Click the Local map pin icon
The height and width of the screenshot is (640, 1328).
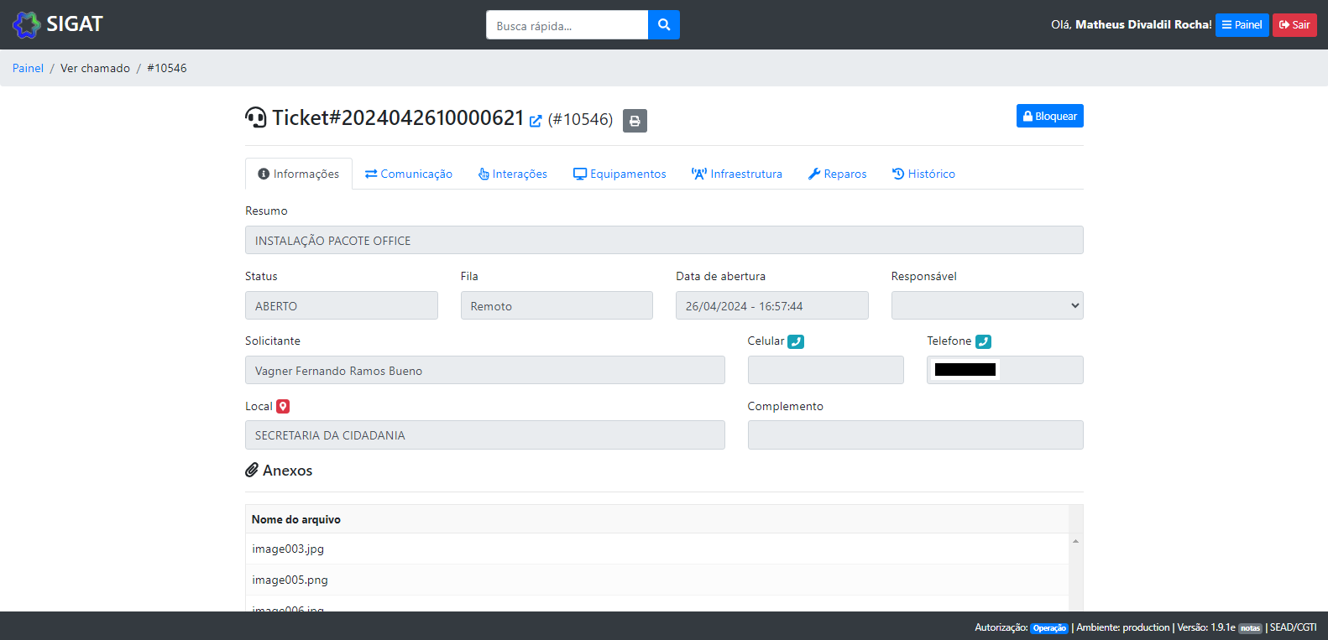point(283,407)
